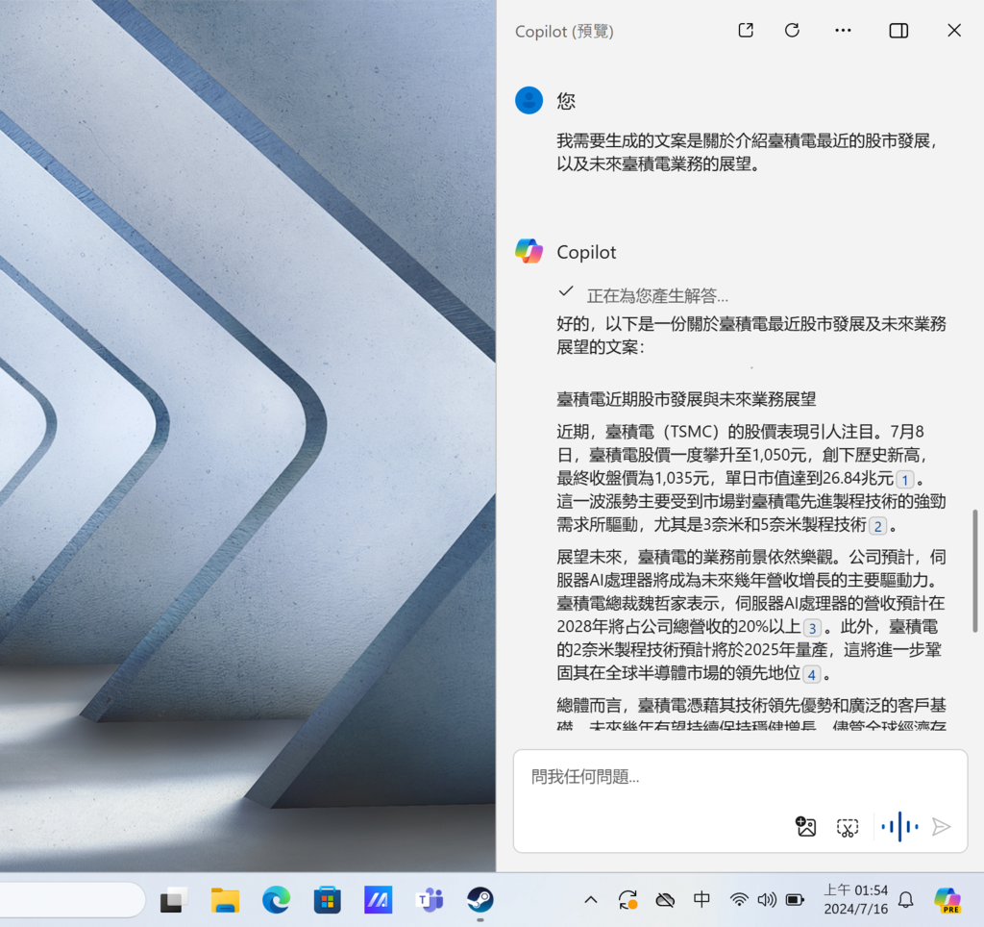This screenshot has height=927, width=984.
Task: Open citation reference 2
Action: [x=877, y=526]
